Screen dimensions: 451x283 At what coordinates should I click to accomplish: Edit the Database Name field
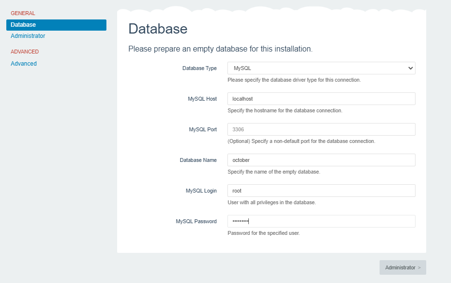click(321, 160)
